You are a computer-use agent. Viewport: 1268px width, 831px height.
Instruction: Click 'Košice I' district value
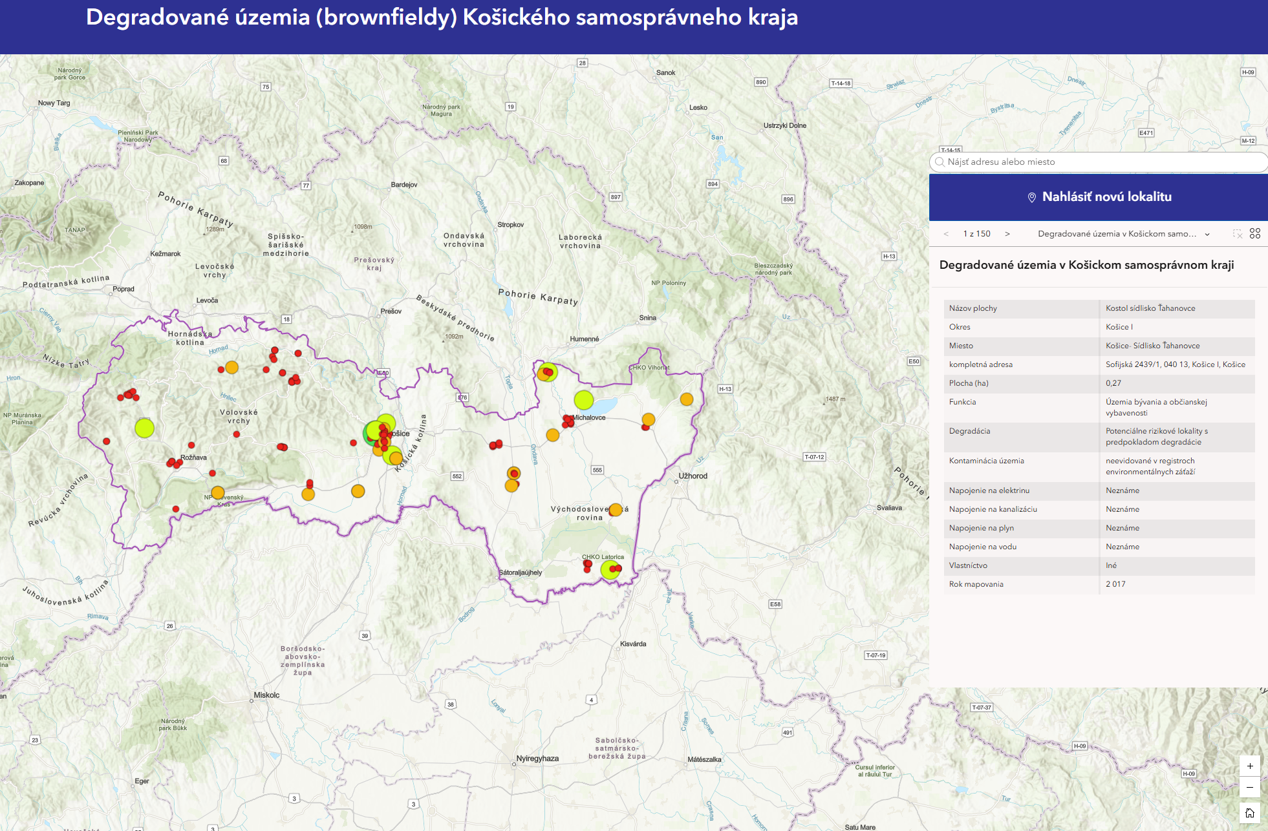click(1119, 327)
